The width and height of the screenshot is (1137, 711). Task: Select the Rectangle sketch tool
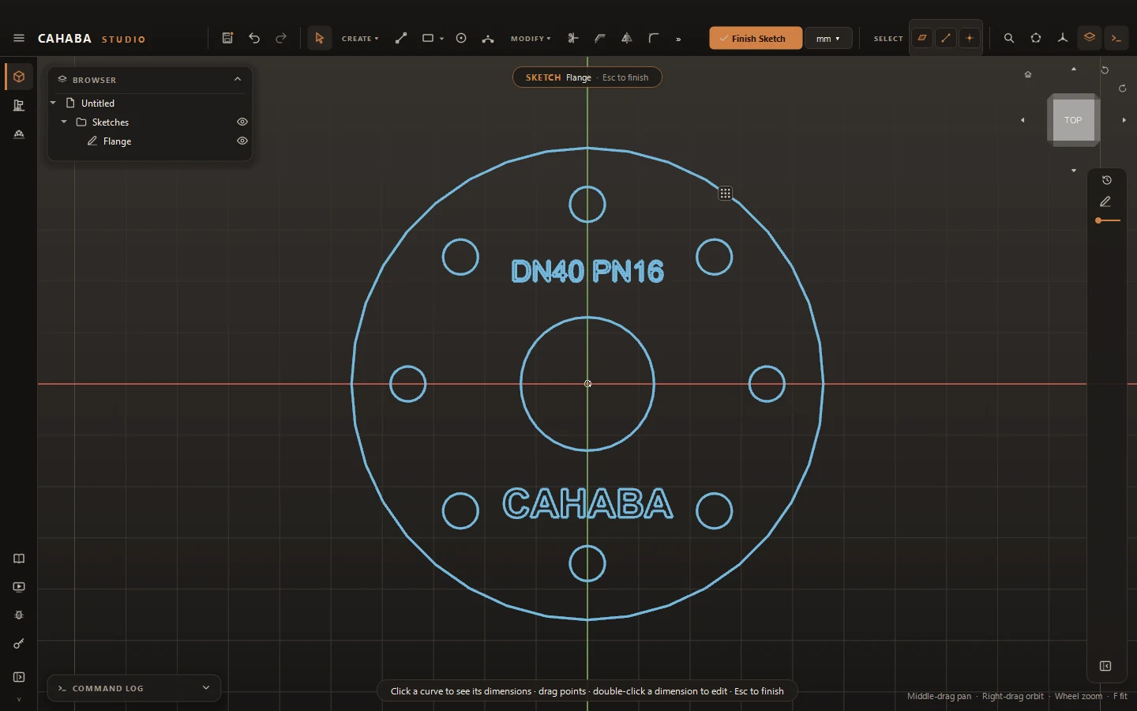428,38
